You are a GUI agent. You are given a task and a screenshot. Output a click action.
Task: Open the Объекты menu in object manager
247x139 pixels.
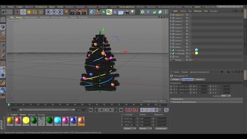[198, 11]
